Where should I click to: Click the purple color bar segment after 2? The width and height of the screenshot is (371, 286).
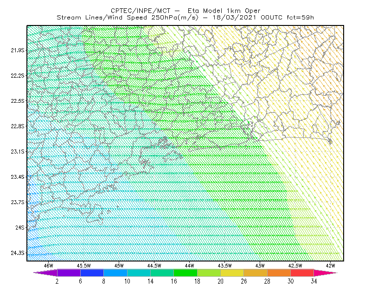pos(69,273)
